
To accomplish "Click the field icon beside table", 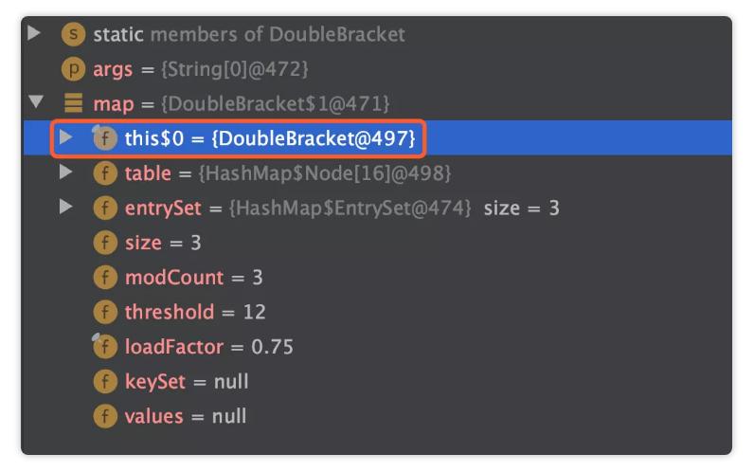I will (105, 173).
